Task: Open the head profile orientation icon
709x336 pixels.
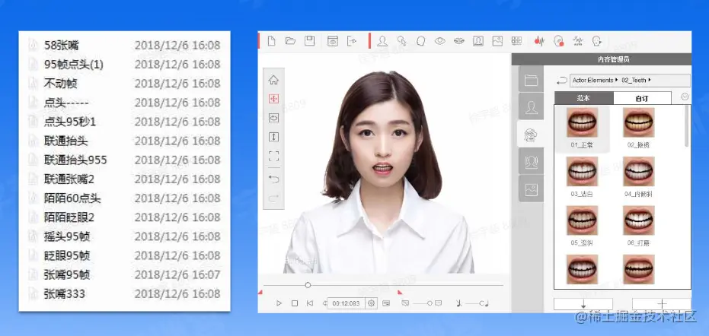Action: tap(420, 41)
